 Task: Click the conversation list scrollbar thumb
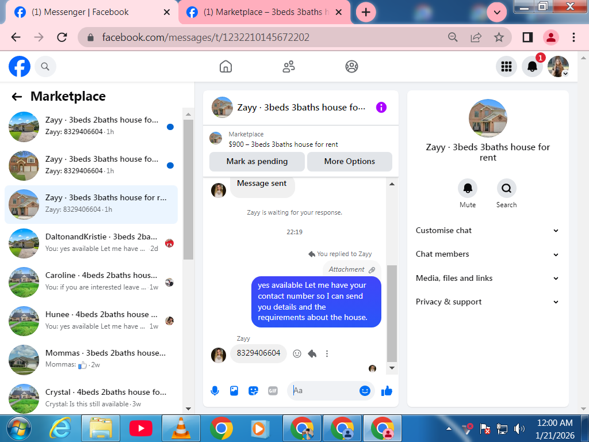[x=188, y=189]
